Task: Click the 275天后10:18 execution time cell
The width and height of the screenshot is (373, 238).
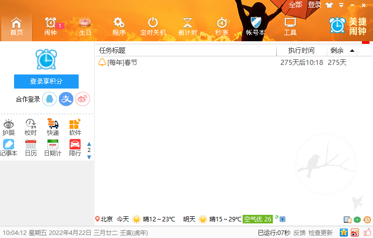Action: [302, 62]
